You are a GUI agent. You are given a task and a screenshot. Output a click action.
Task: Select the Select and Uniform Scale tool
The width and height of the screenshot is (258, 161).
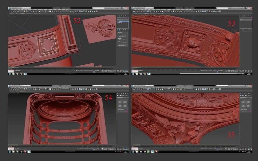tap(37, 12)
